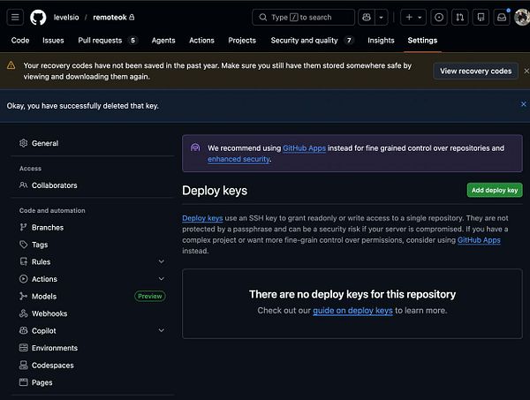
Task: Open Security and quality tab
Action: 312,41
